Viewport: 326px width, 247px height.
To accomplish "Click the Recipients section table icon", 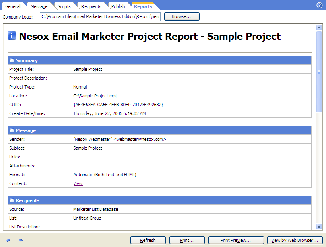I will [x=12, y=200].
